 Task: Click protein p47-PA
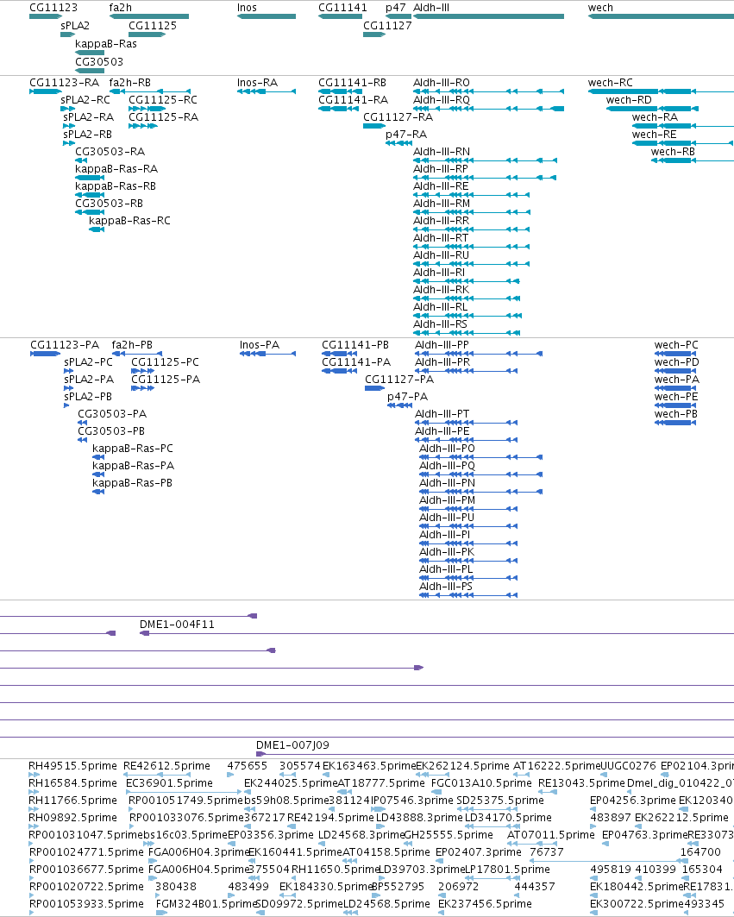point(400,405)
